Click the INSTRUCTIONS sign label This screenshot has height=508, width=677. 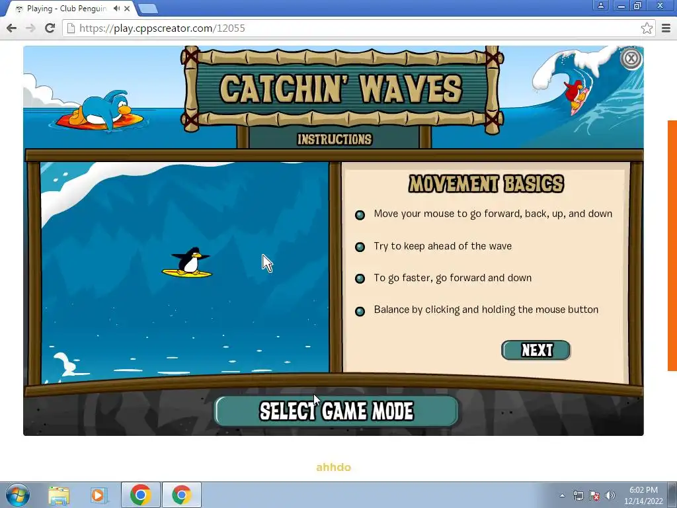[335, 139]
